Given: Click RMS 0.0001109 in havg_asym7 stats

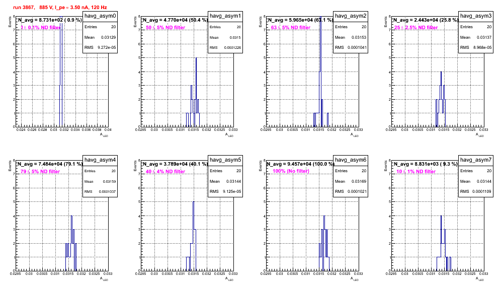Looking at the screenshot, I should [x=476, y=191].
